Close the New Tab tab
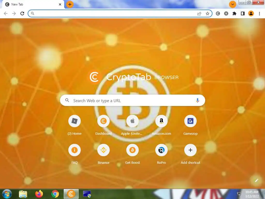265x199 pixels. pyautogui.click(x=60, y=4)
